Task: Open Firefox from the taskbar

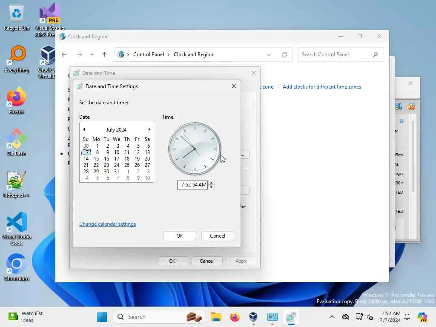Action: (x=235, y=317)
